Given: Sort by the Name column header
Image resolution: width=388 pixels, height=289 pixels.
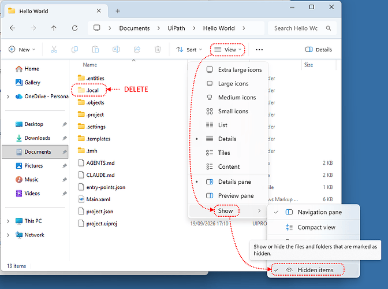Looking at the screenshot, I should tap(90, 65).
